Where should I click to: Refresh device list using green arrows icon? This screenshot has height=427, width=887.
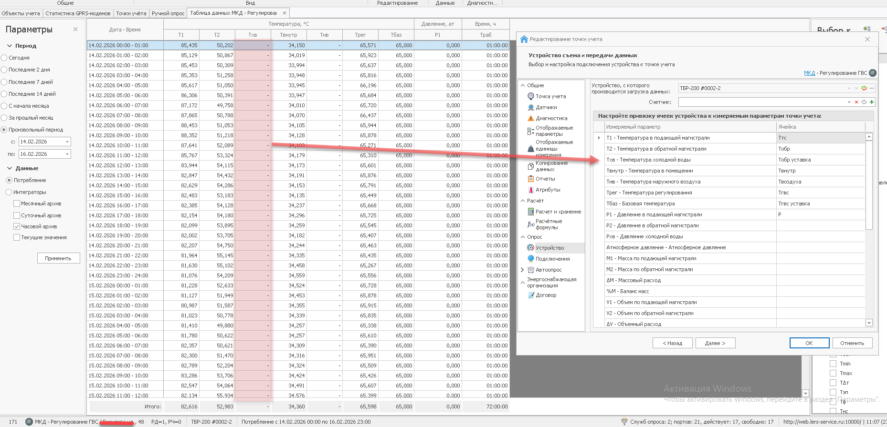pos(864,88)
